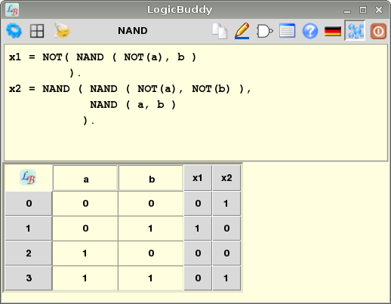Click the sleeping face icon

[61, 30]
